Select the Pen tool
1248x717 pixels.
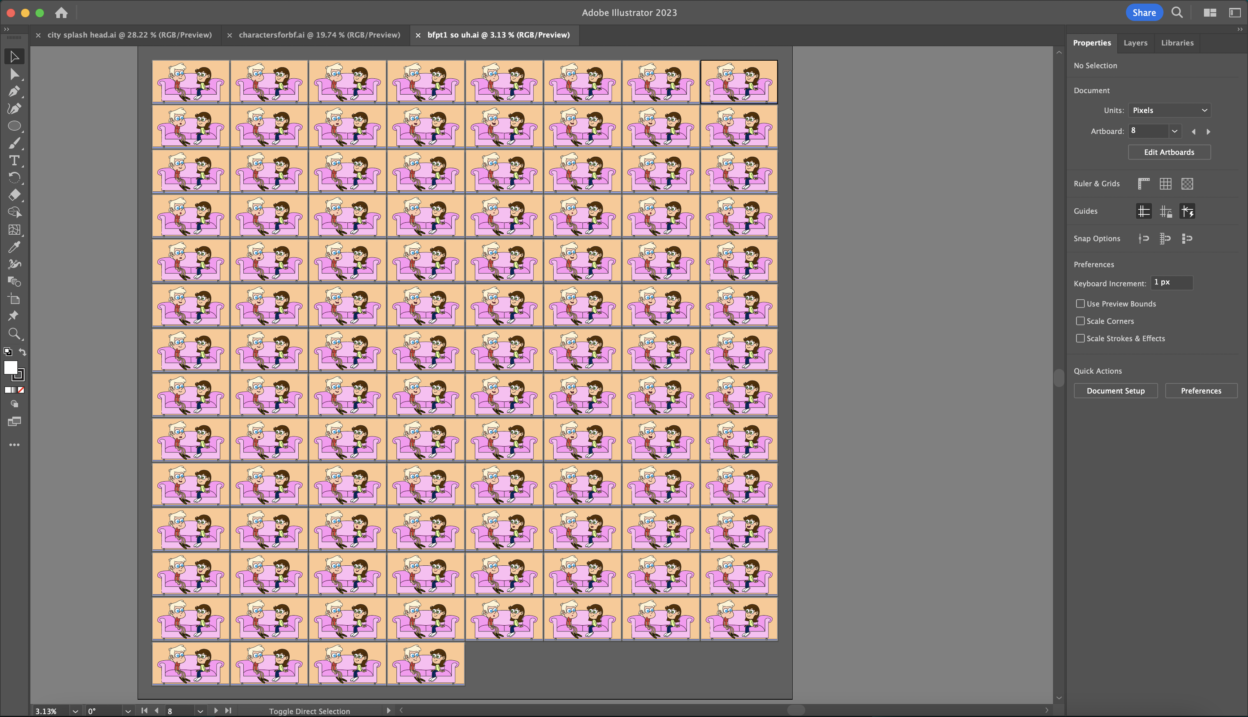[x=14, y=92]
